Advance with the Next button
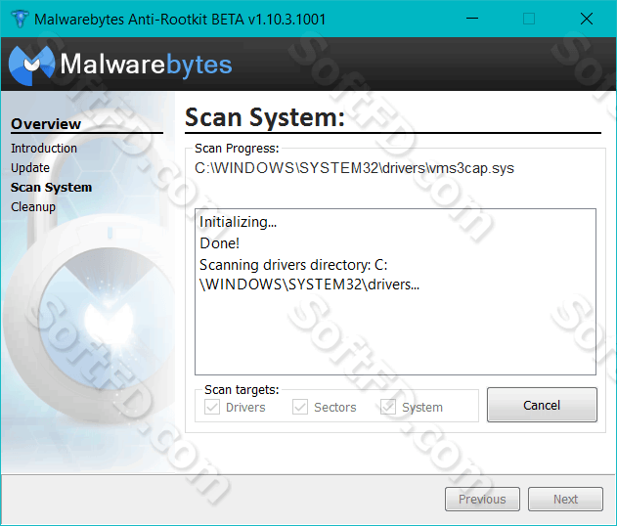The width and height of the screenshot is (617, 526). pyautogui.click(x=565, y=499)
